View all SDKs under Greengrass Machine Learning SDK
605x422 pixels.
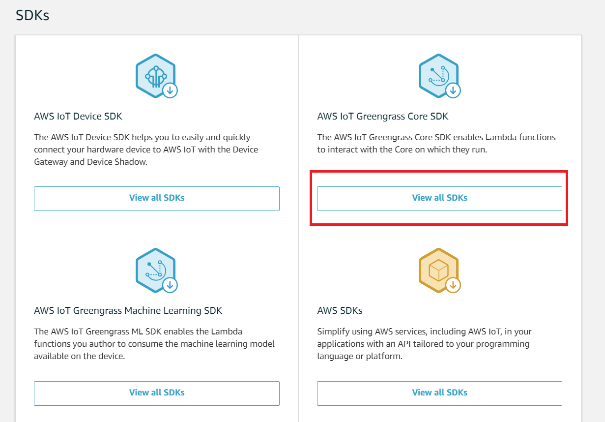point(157,393)
